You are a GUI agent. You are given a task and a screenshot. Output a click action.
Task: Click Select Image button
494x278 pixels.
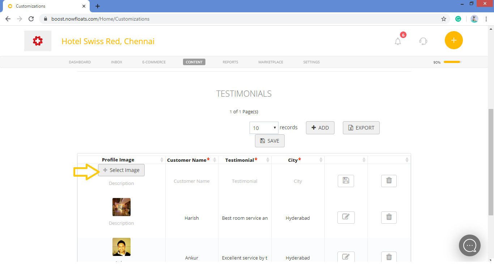click(x=121, y=170)
